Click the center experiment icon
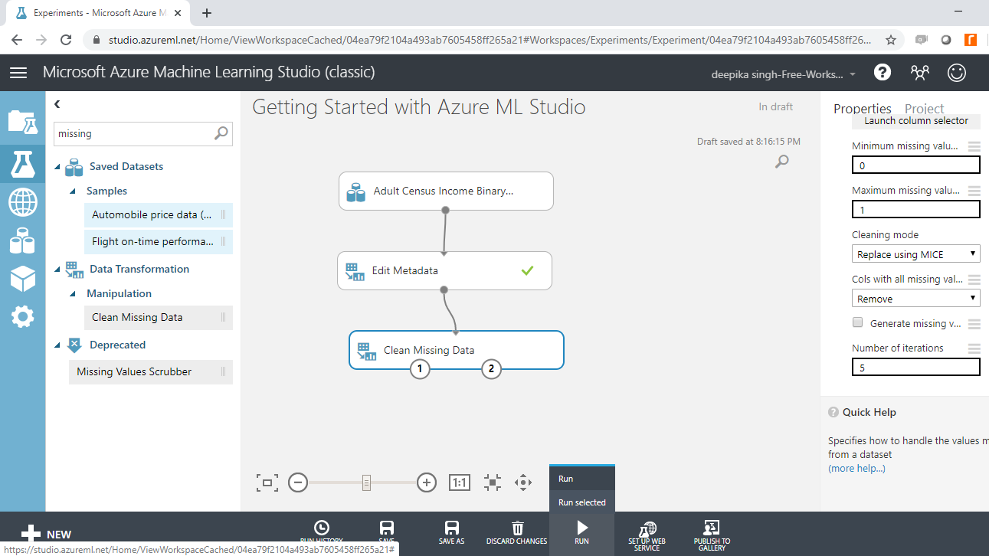The height and width of the screenshot is (556, 989). pos(493,482)
